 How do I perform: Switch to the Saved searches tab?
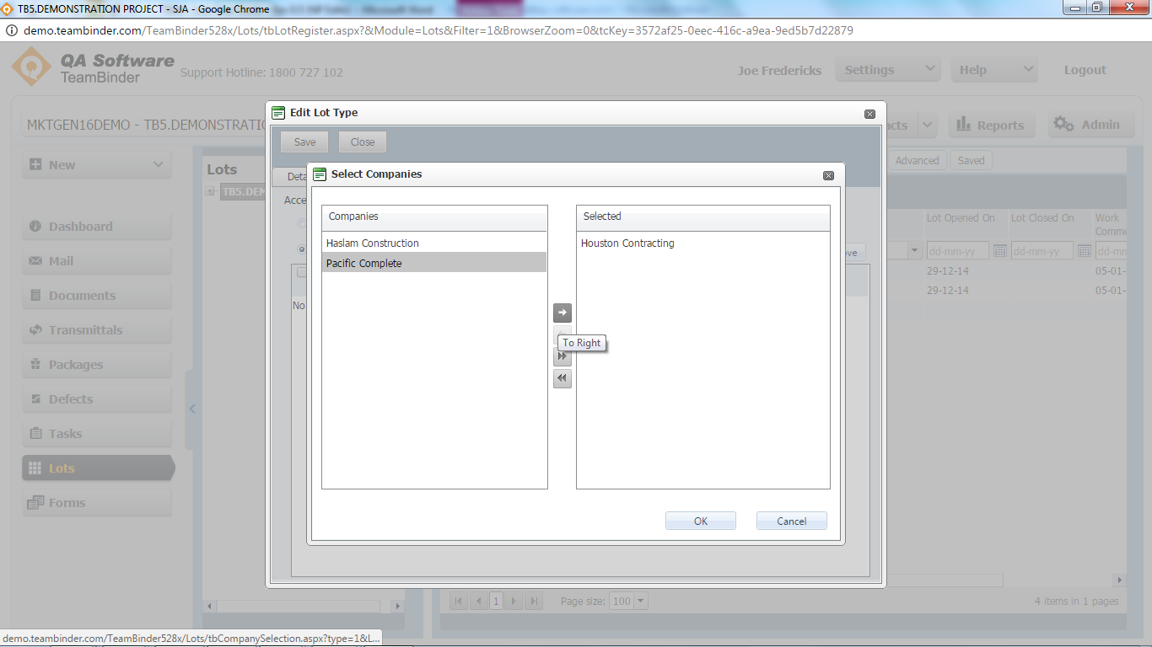click(x=971, y=160)
